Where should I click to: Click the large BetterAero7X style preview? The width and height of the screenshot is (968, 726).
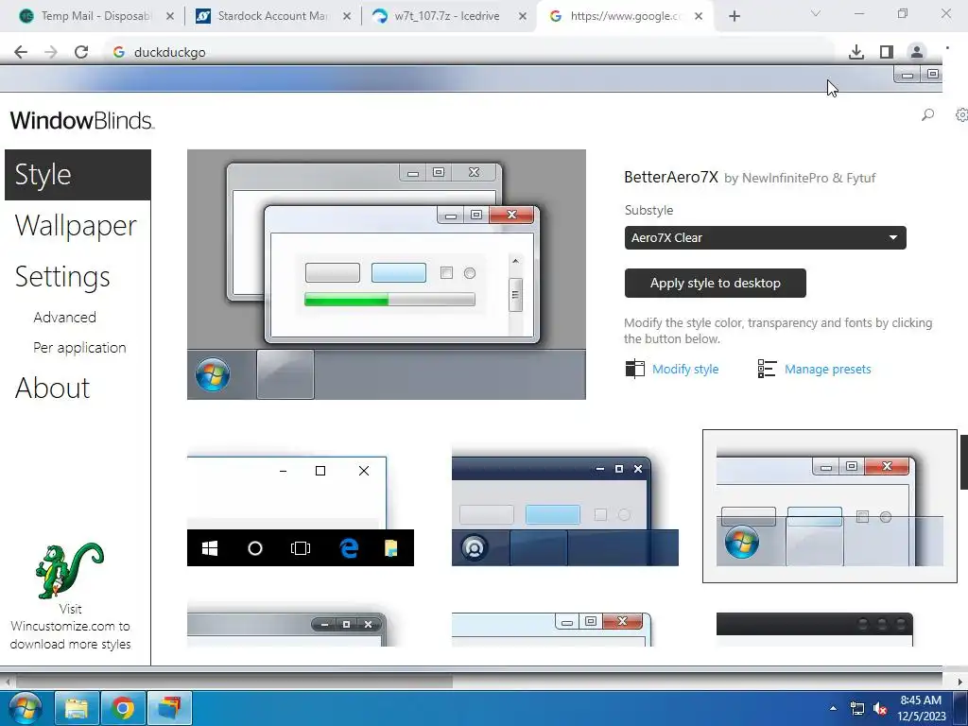tap(387, 274)
